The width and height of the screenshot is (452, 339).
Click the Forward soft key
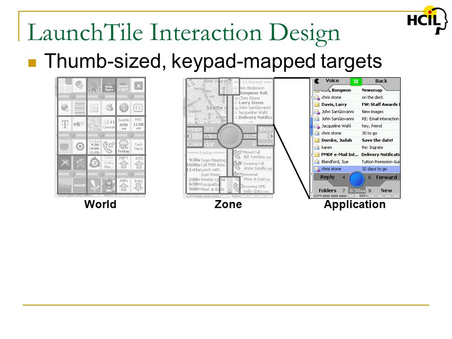click(x=386, y=178)
